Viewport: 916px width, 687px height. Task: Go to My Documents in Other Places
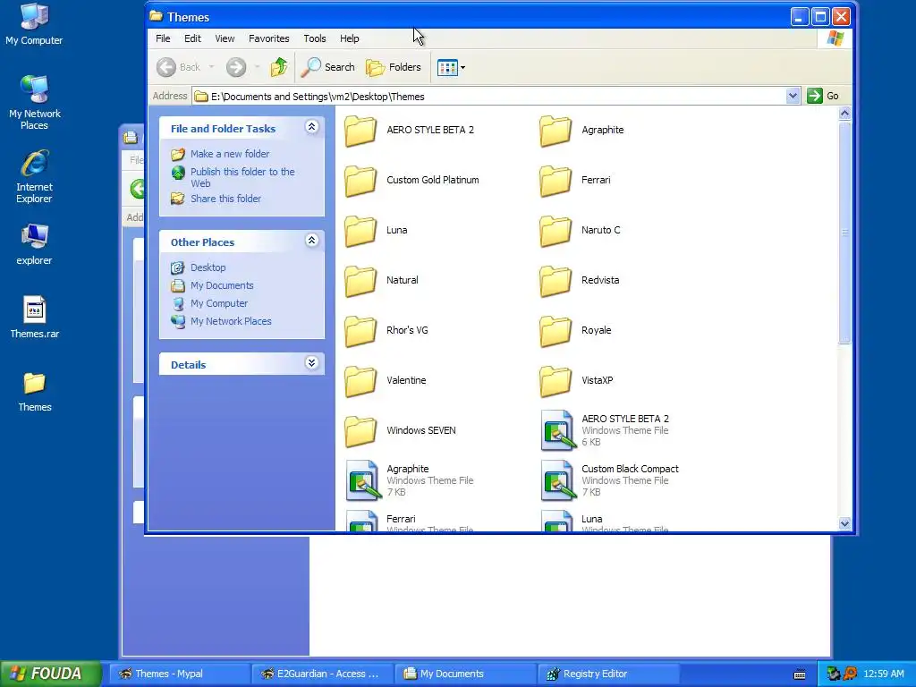pyautogui.click(x=222, y=285)
